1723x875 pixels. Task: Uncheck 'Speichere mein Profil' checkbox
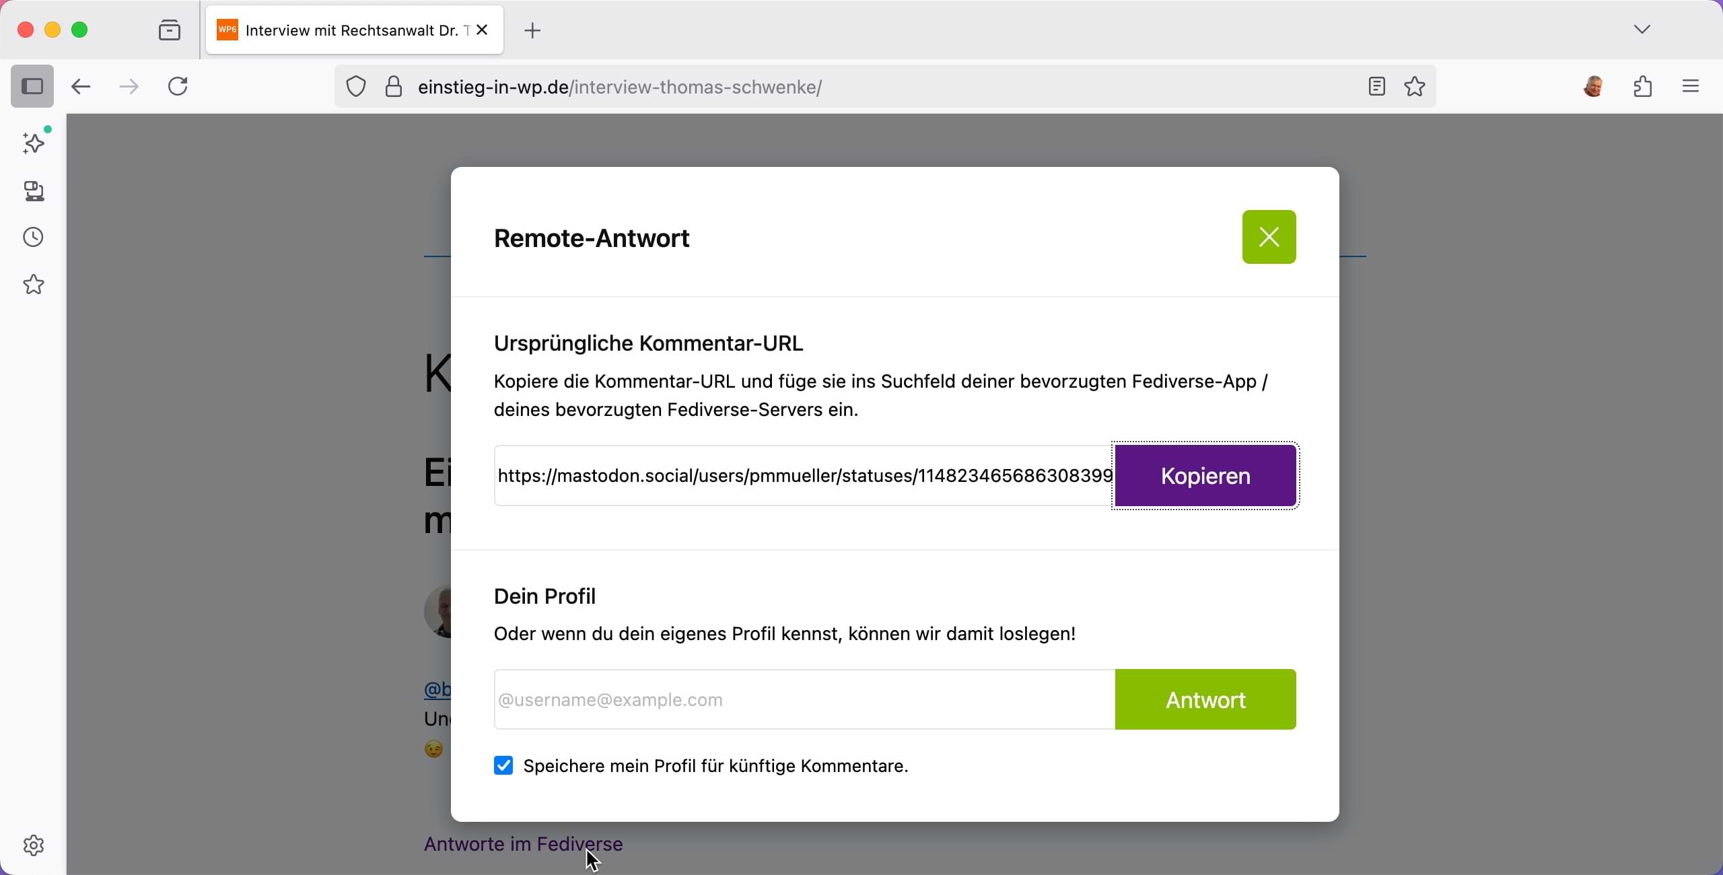coord(503,766)
